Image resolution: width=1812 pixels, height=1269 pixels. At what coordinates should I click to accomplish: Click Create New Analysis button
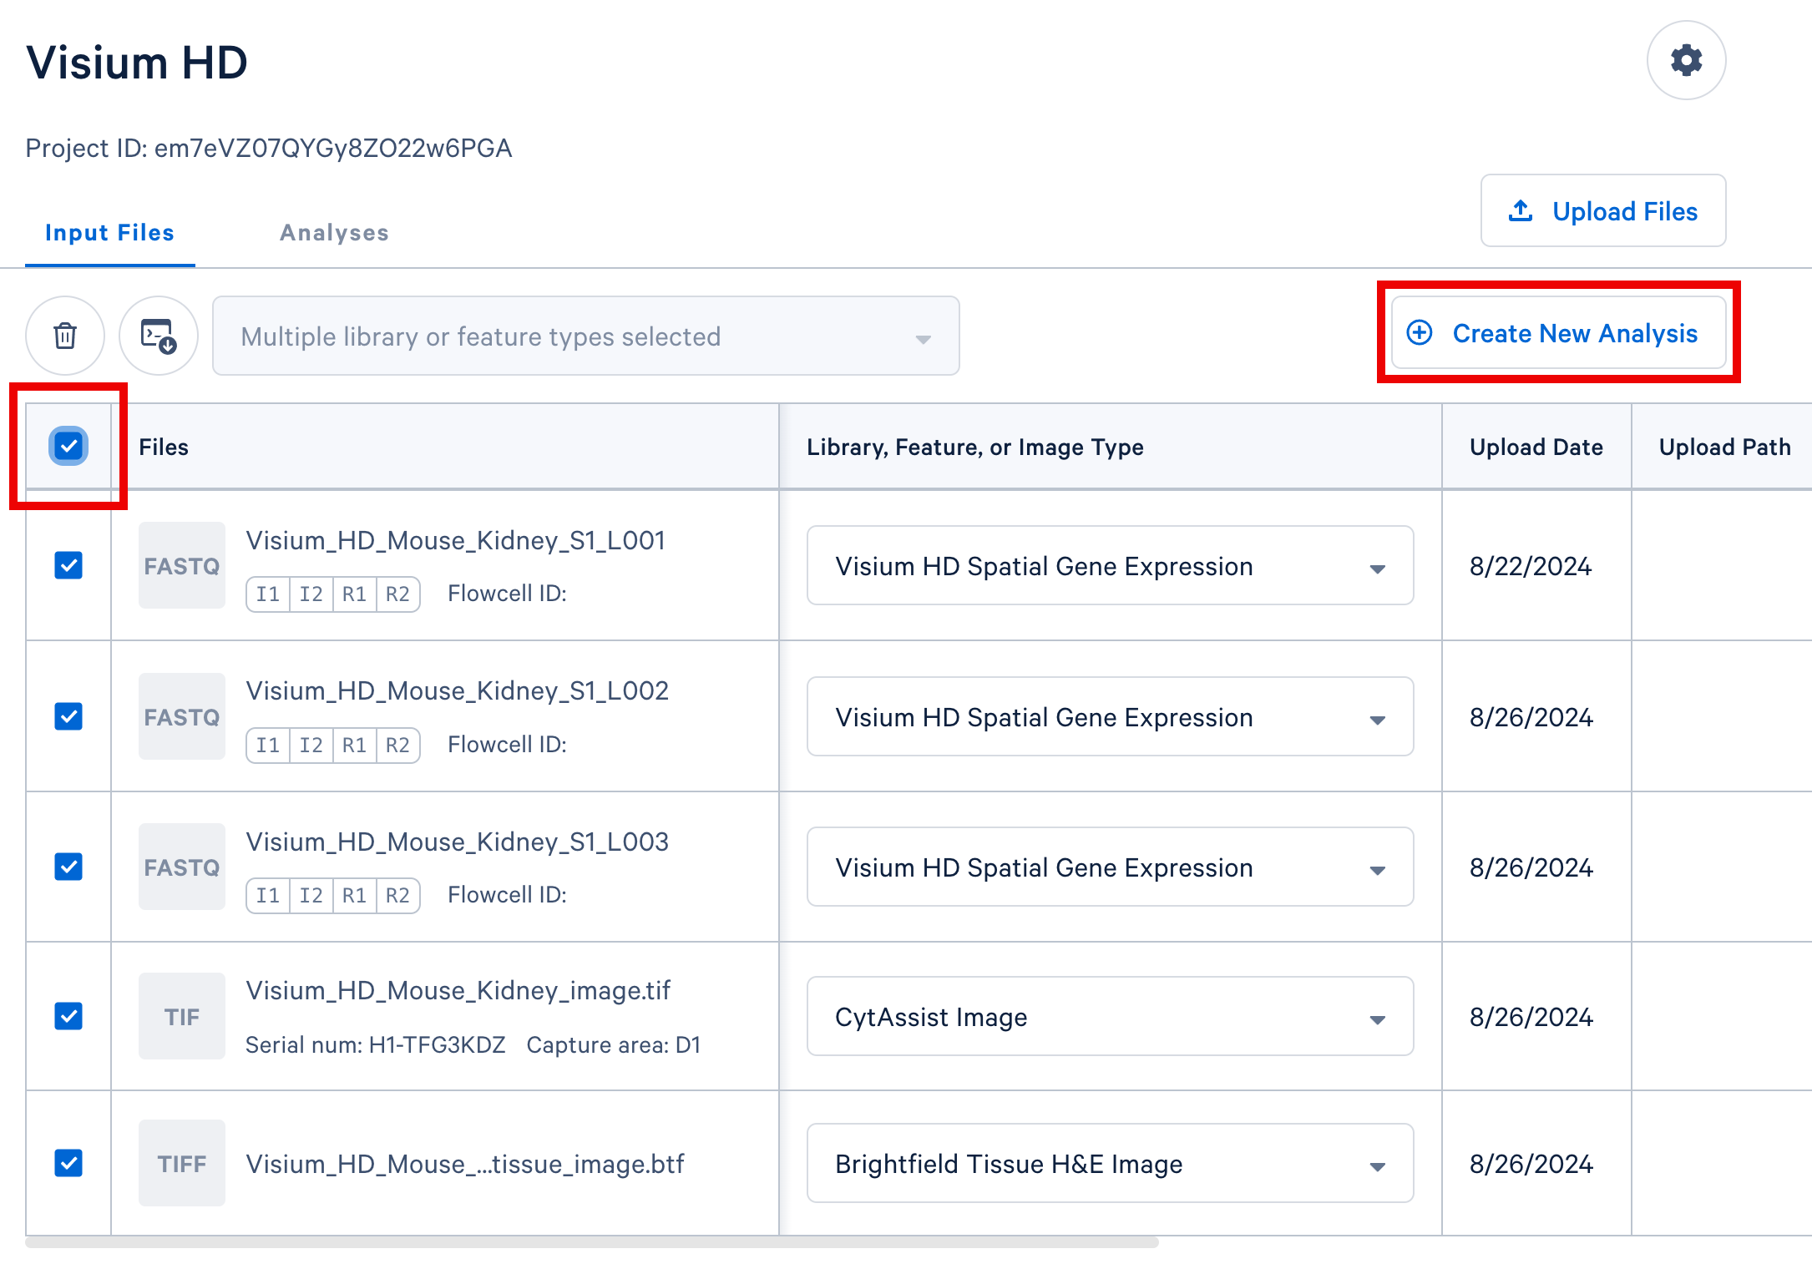tap(1558, 333)
